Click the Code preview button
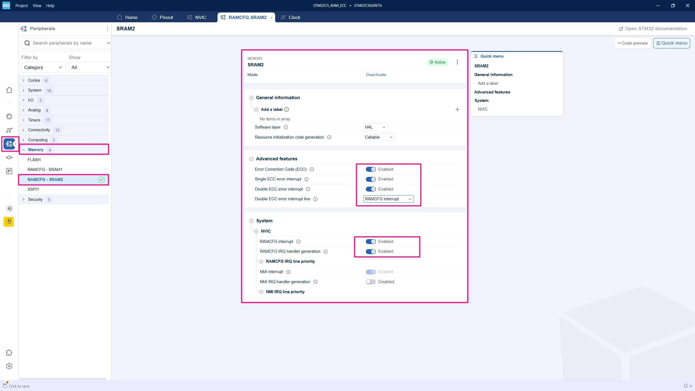This screenshot has height=391, width=695. pos(632,43)
